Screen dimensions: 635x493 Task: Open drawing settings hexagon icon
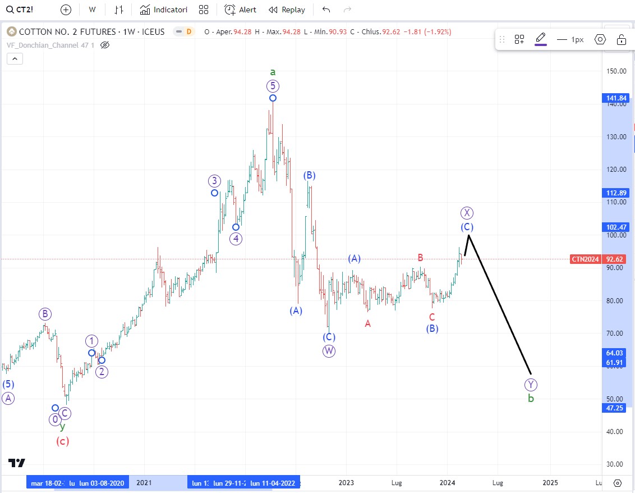point(600,39)
